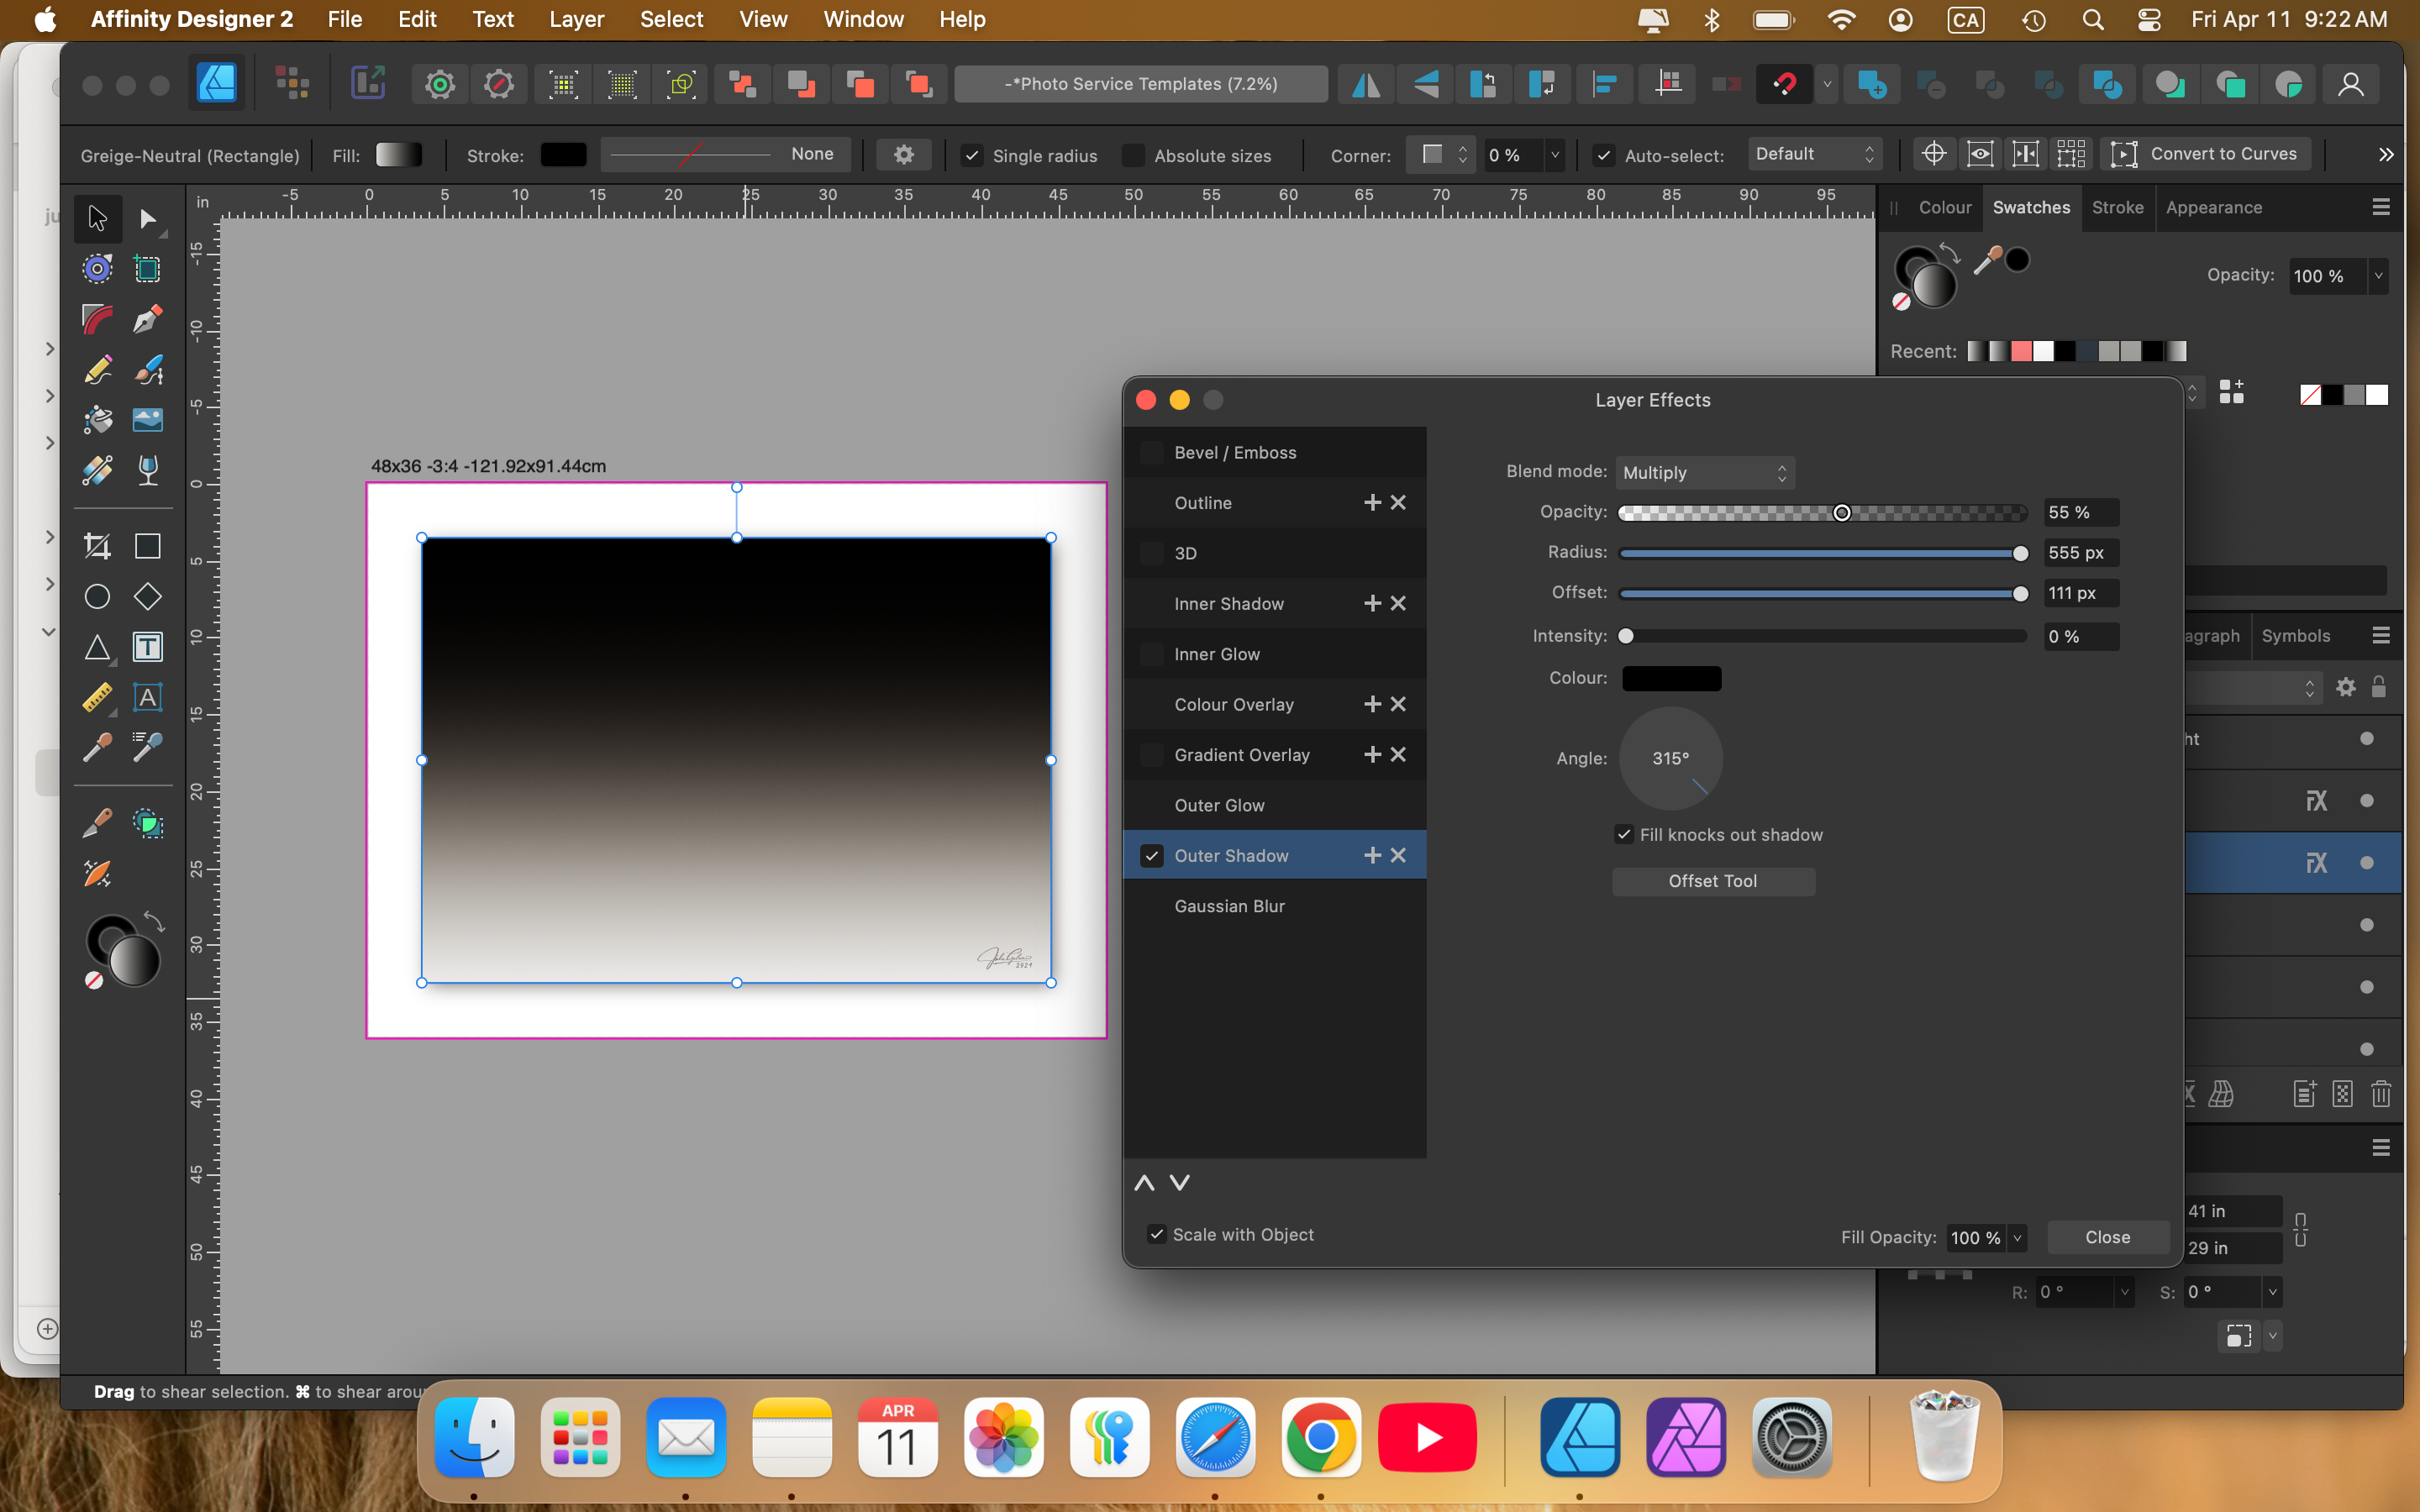2420x1512 pixels.
Task: Open the Auto-select Default dropdown
Action: click(x=1815, y=154)
